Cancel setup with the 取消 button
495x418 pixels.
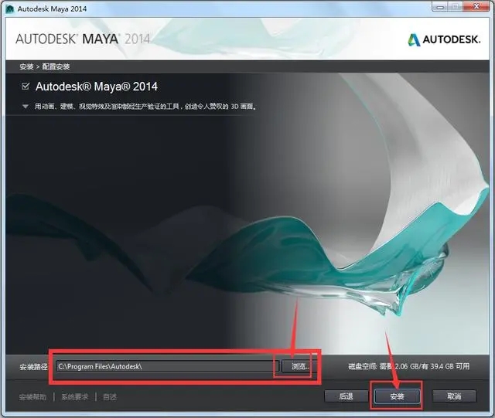tap(454, 396)
